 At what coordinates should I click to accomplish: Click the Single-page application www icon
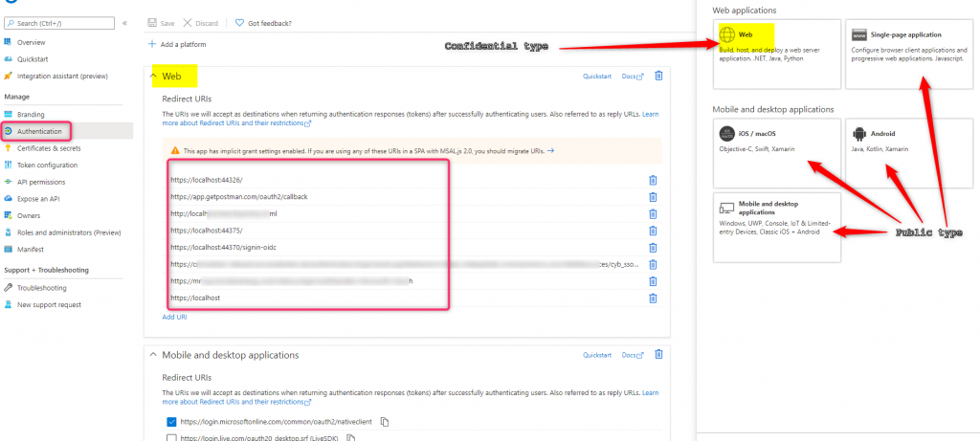click(x=858, y=35)
